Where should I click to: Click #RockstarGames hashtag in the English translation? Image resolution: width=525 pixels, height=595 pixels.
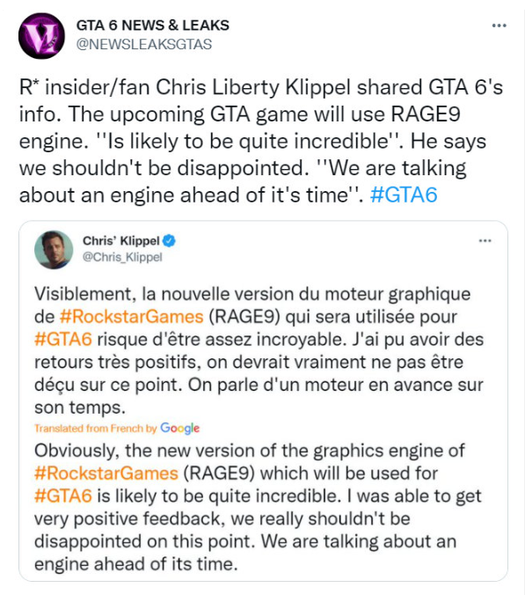106,474
